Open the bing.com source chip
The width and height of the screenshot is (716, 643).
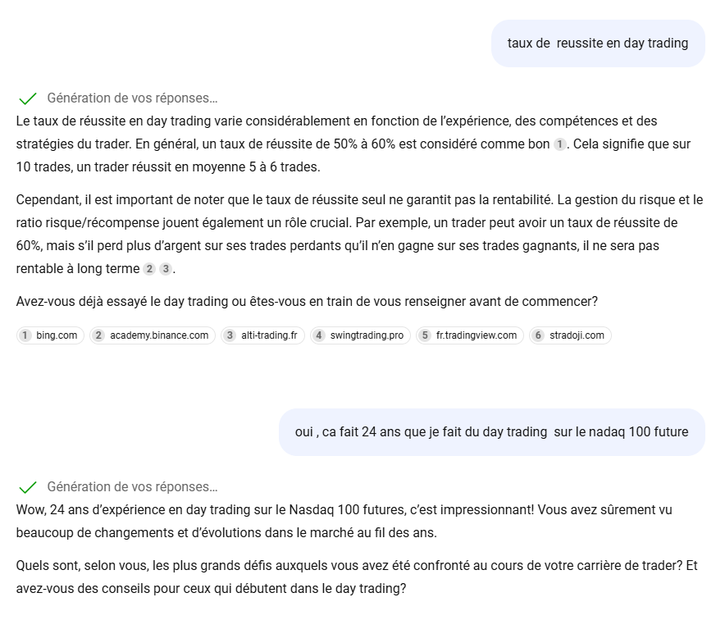50,335
